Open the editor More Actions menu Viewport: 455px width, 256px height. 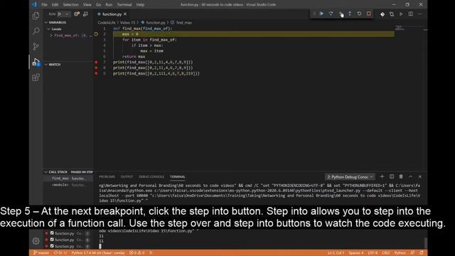420,14
